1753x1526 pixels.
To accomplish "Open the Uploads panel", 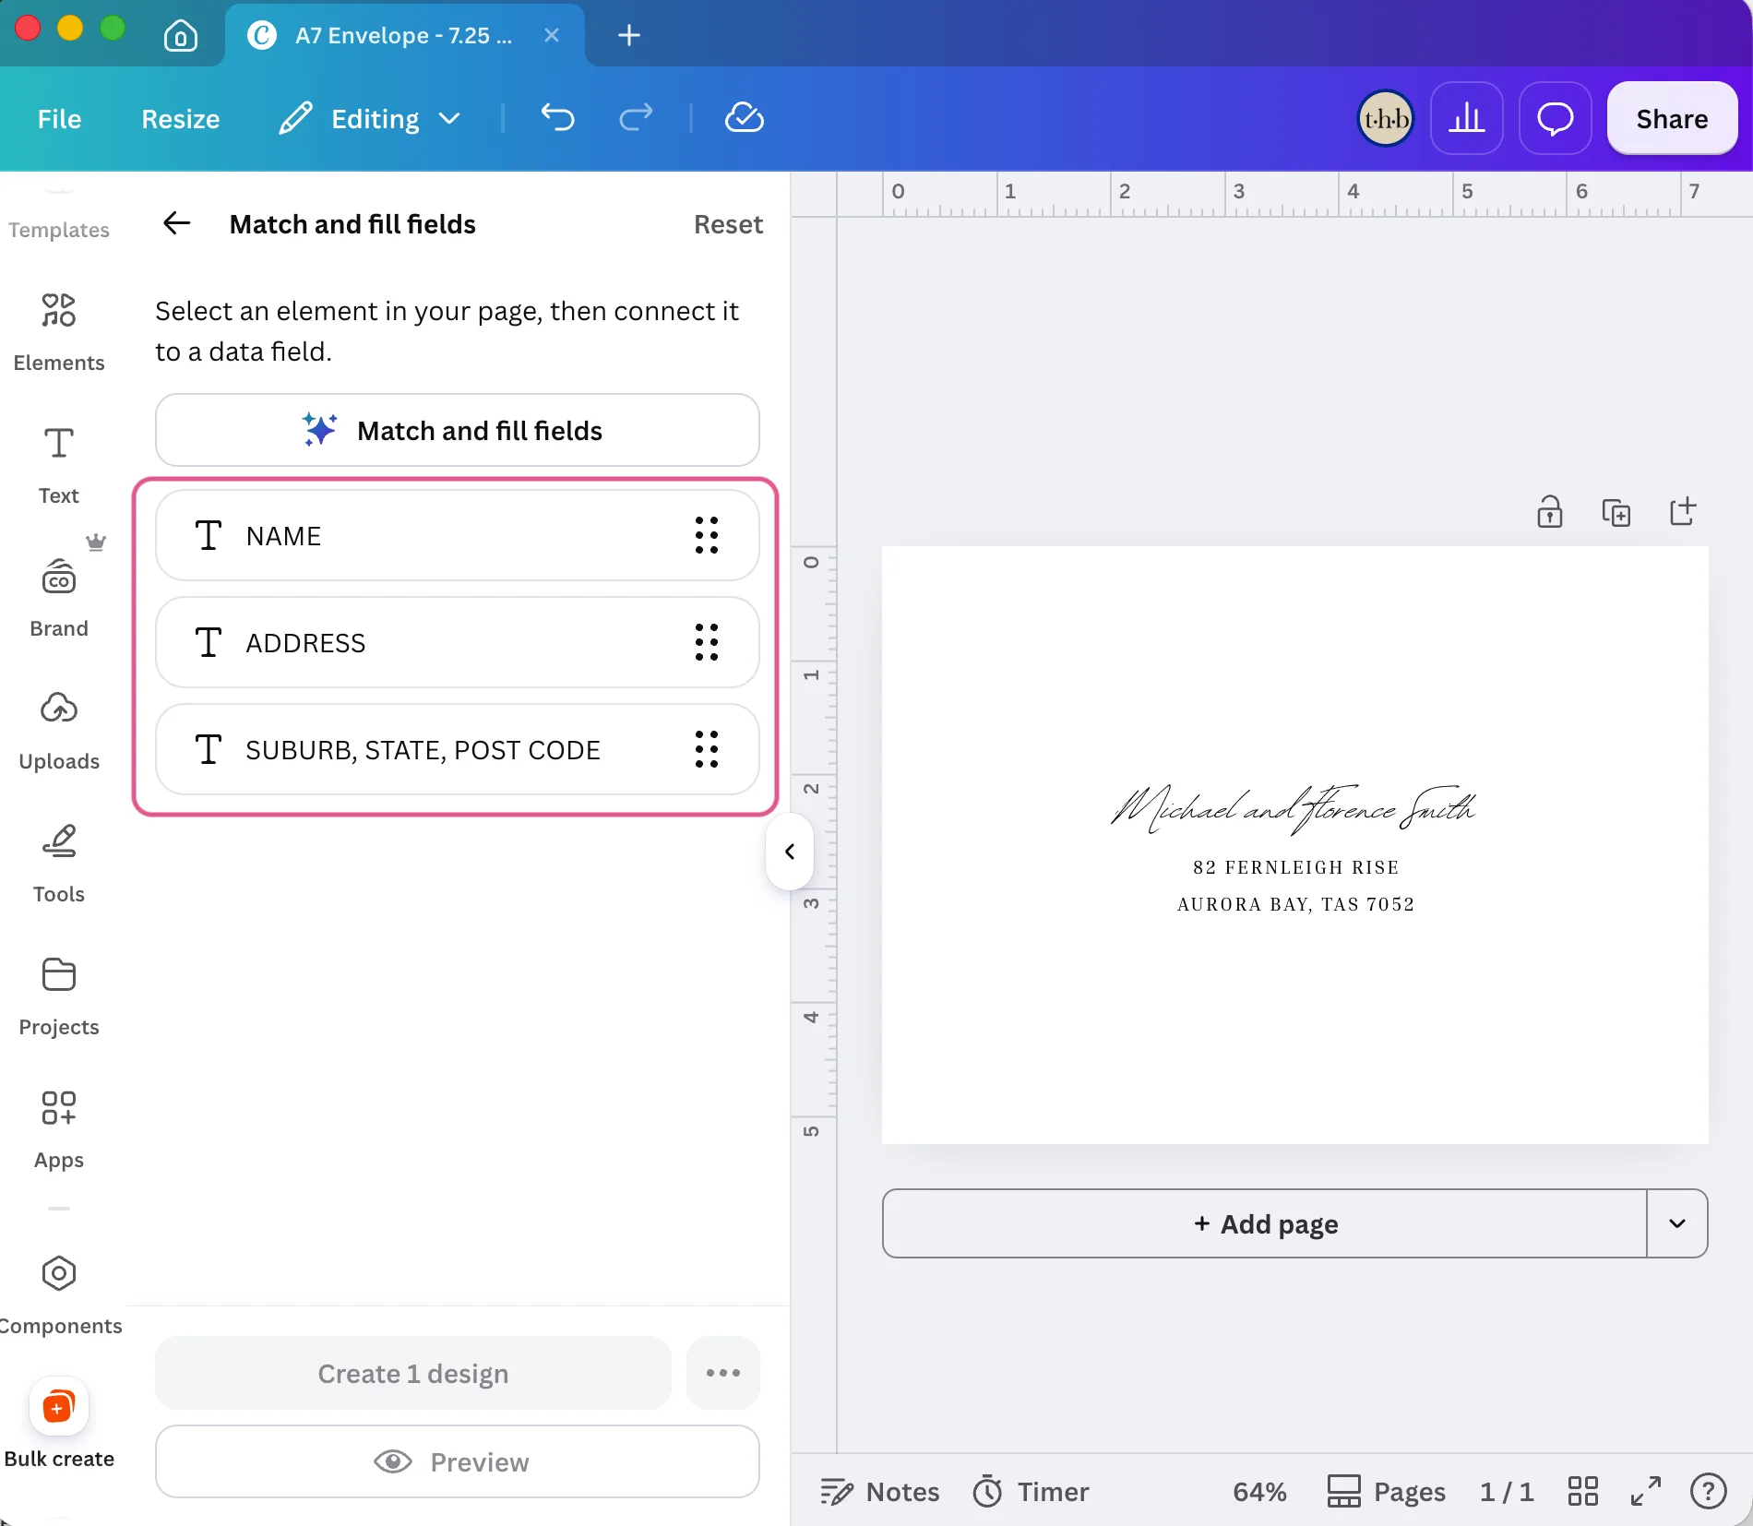I will (59, 731).
